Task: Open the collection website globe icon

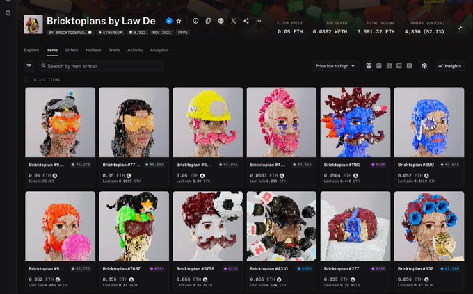Action: pyautogui.click(x=221, y=21)
